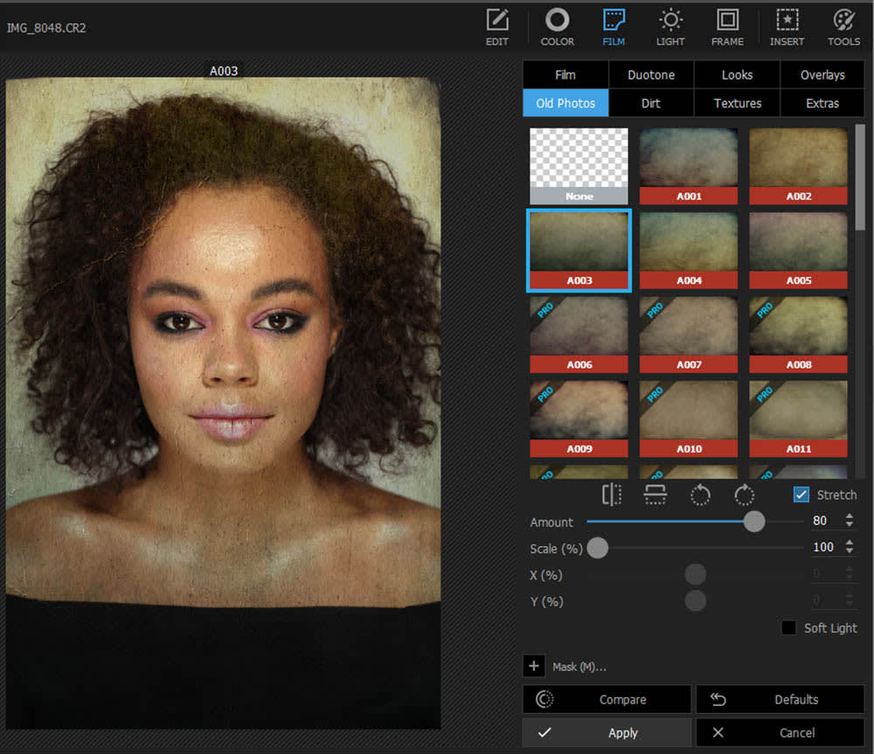
Task: Reset settings with Defaults button
Action: [x=780, y=699]
